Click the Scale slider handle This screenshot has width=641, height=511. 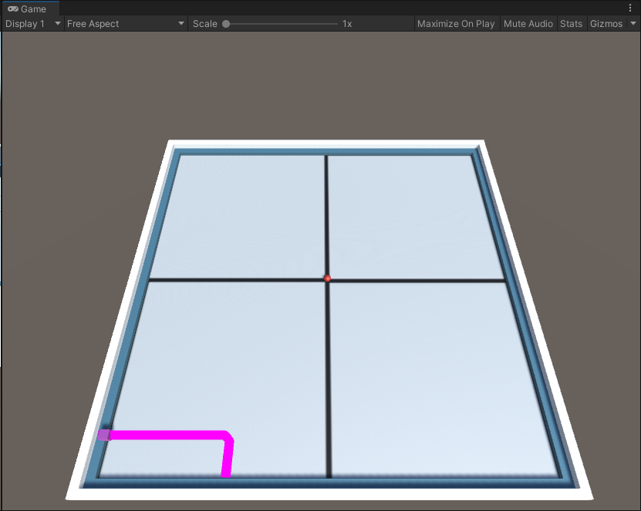pyautogui.click(x=226, y=24)
